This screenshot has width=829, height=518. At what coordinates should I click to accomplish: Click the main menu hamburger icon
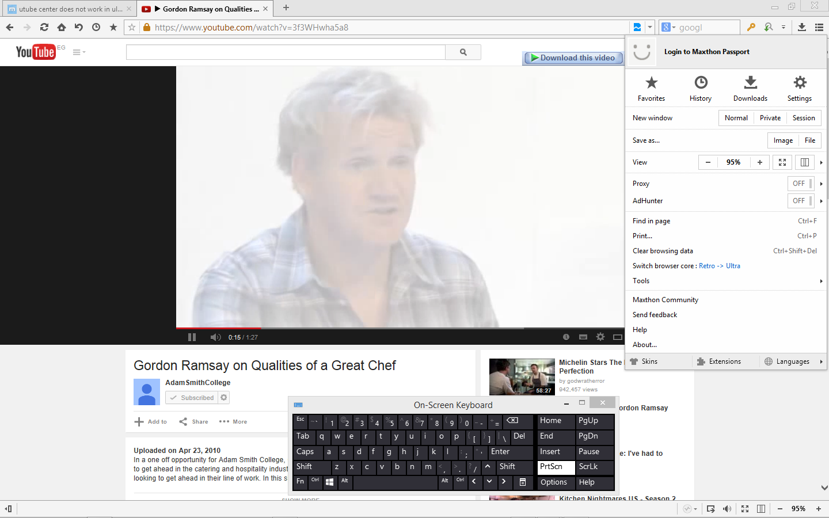[819, 27]
